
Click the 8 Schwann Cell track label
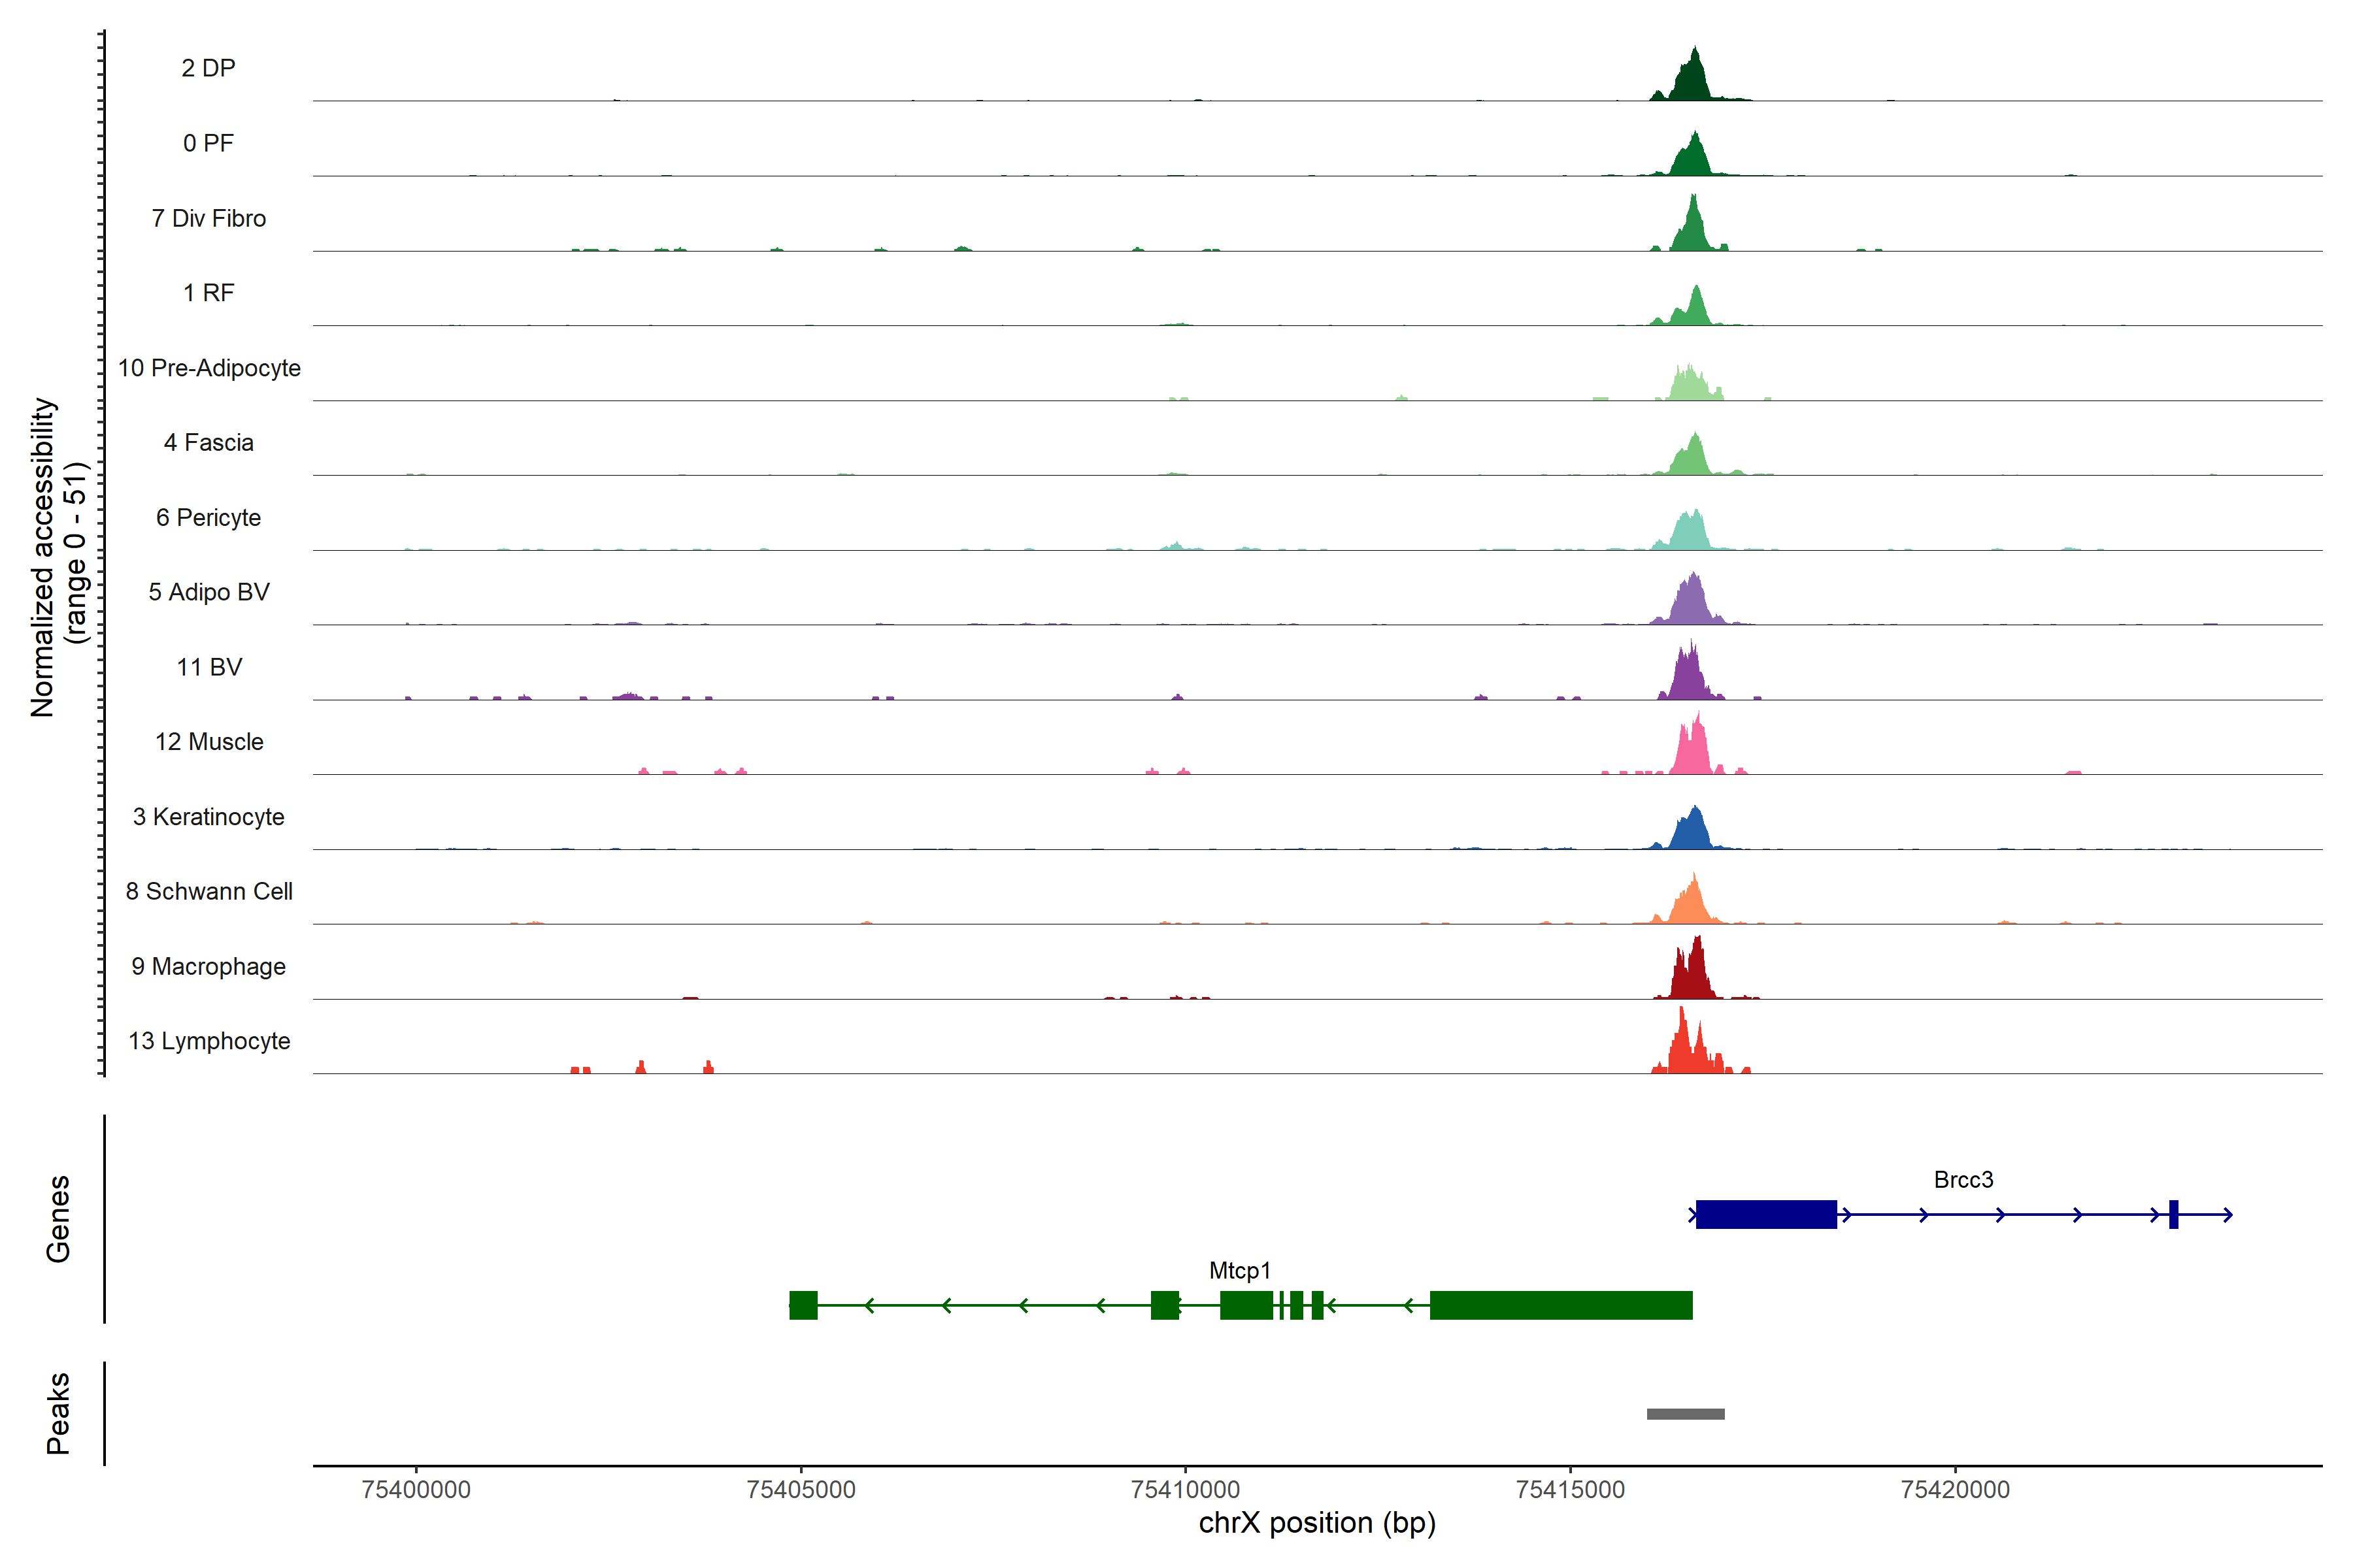(209, 891)
